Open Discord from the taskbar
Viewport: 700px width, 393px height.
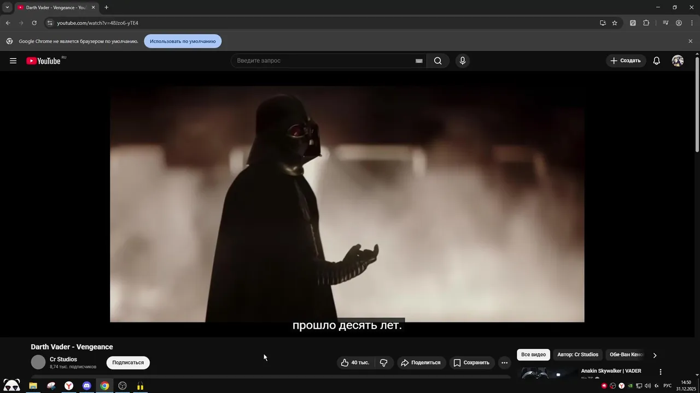(86, 386)
